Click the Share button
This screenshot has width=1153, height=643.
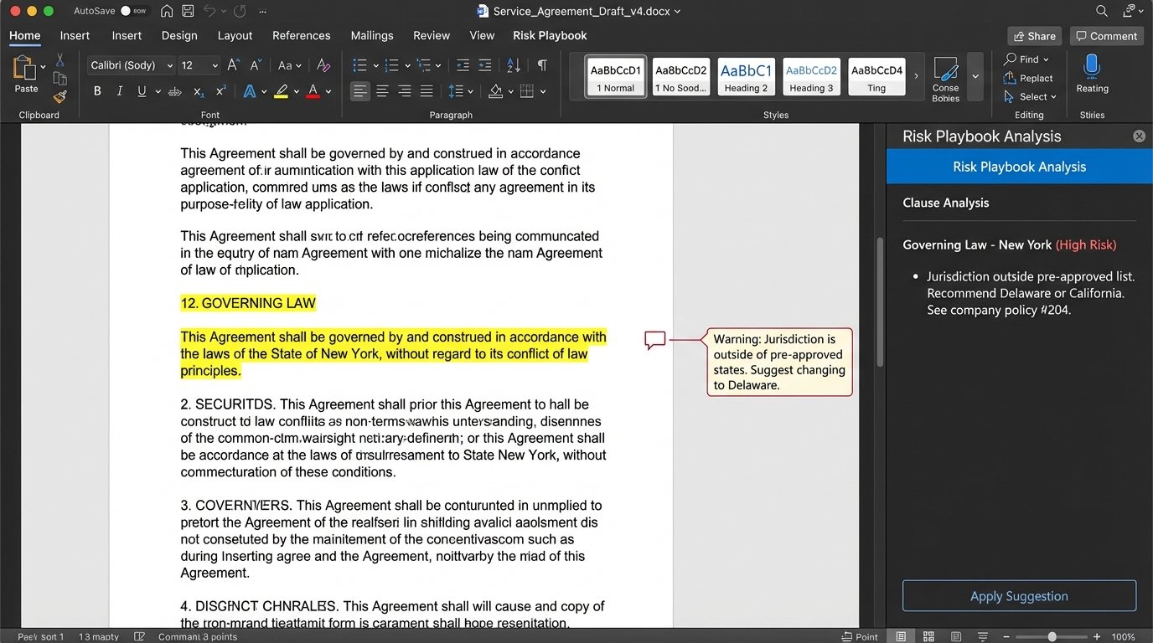pyautogui.click(x=1034, y=36)
